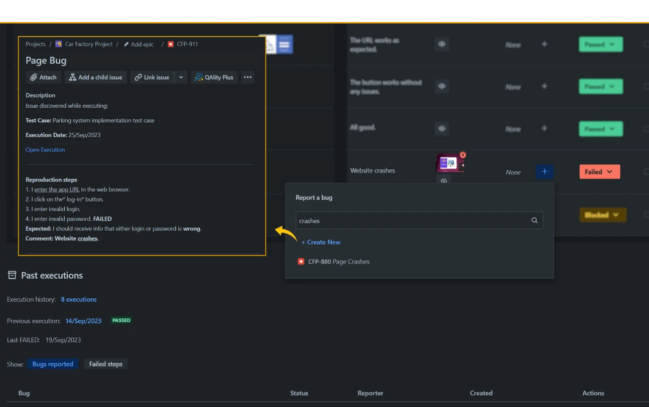
Task: Toggle the checkbox on the Failed row
Action: tap(646, 171)
